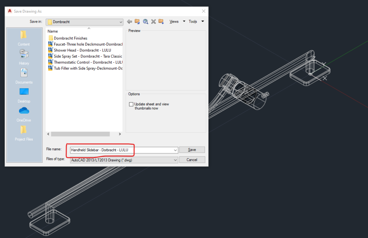Select Shower Head - Dornbracht - LULU file
The width and height of the screenshot is (368, 238).
tap(79, 50)
